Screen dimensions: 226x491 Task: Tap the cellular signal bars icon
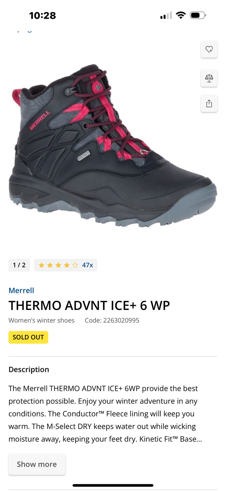click(x=166, y=15)
